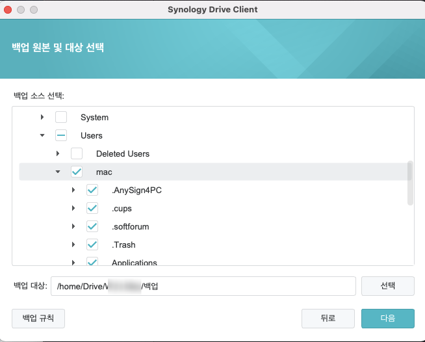The height and width of the screenshot is (342, 425).
Task: Expand the .Trash folder
Action: coord(73,244)
